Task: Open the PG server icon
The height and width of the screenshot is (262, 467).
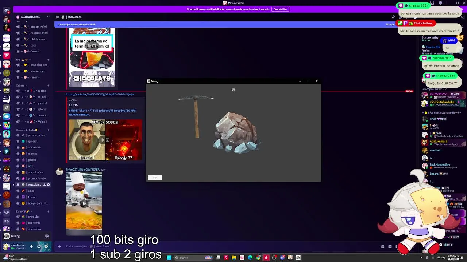Action: 7,221
